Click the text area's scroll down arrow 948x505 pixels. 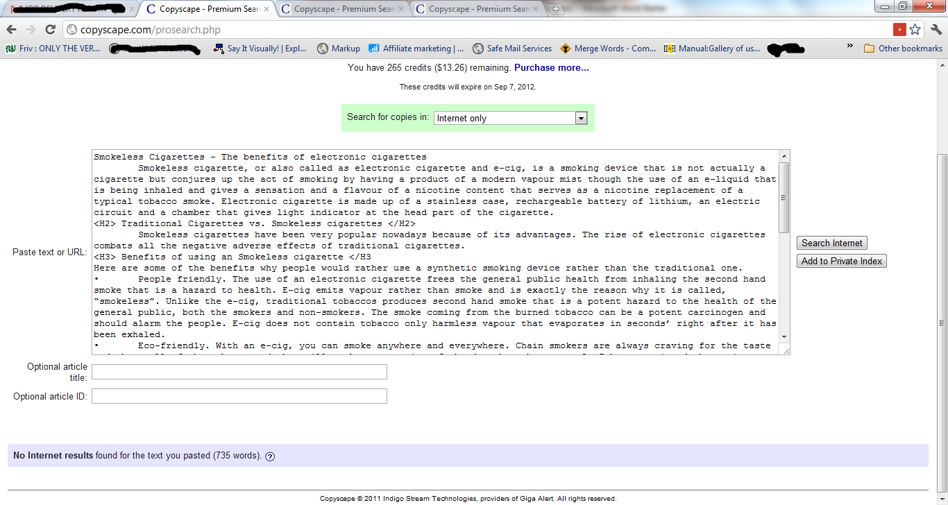(x=784, y=337)
